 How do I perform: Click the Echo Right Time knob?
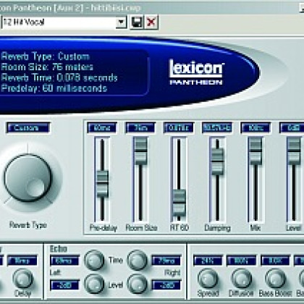137,260
